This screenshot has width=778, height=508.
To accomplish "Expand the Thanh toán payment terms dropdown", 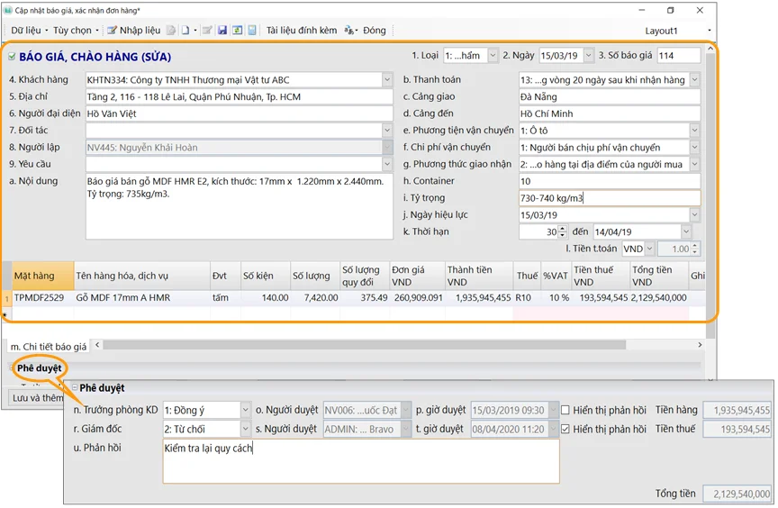I will click(x=694, y=80).
